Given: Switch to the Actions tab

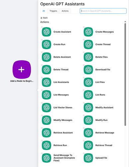Looking at the screenshot, I should click(x=65, y=11).
